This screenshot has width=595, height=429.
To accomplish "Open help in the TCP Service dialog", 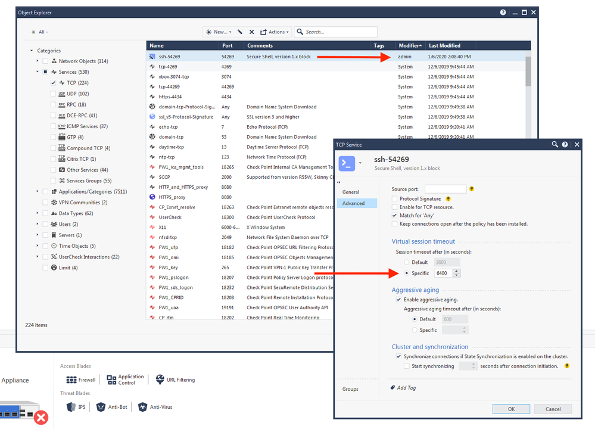I will tap(565, 144).
